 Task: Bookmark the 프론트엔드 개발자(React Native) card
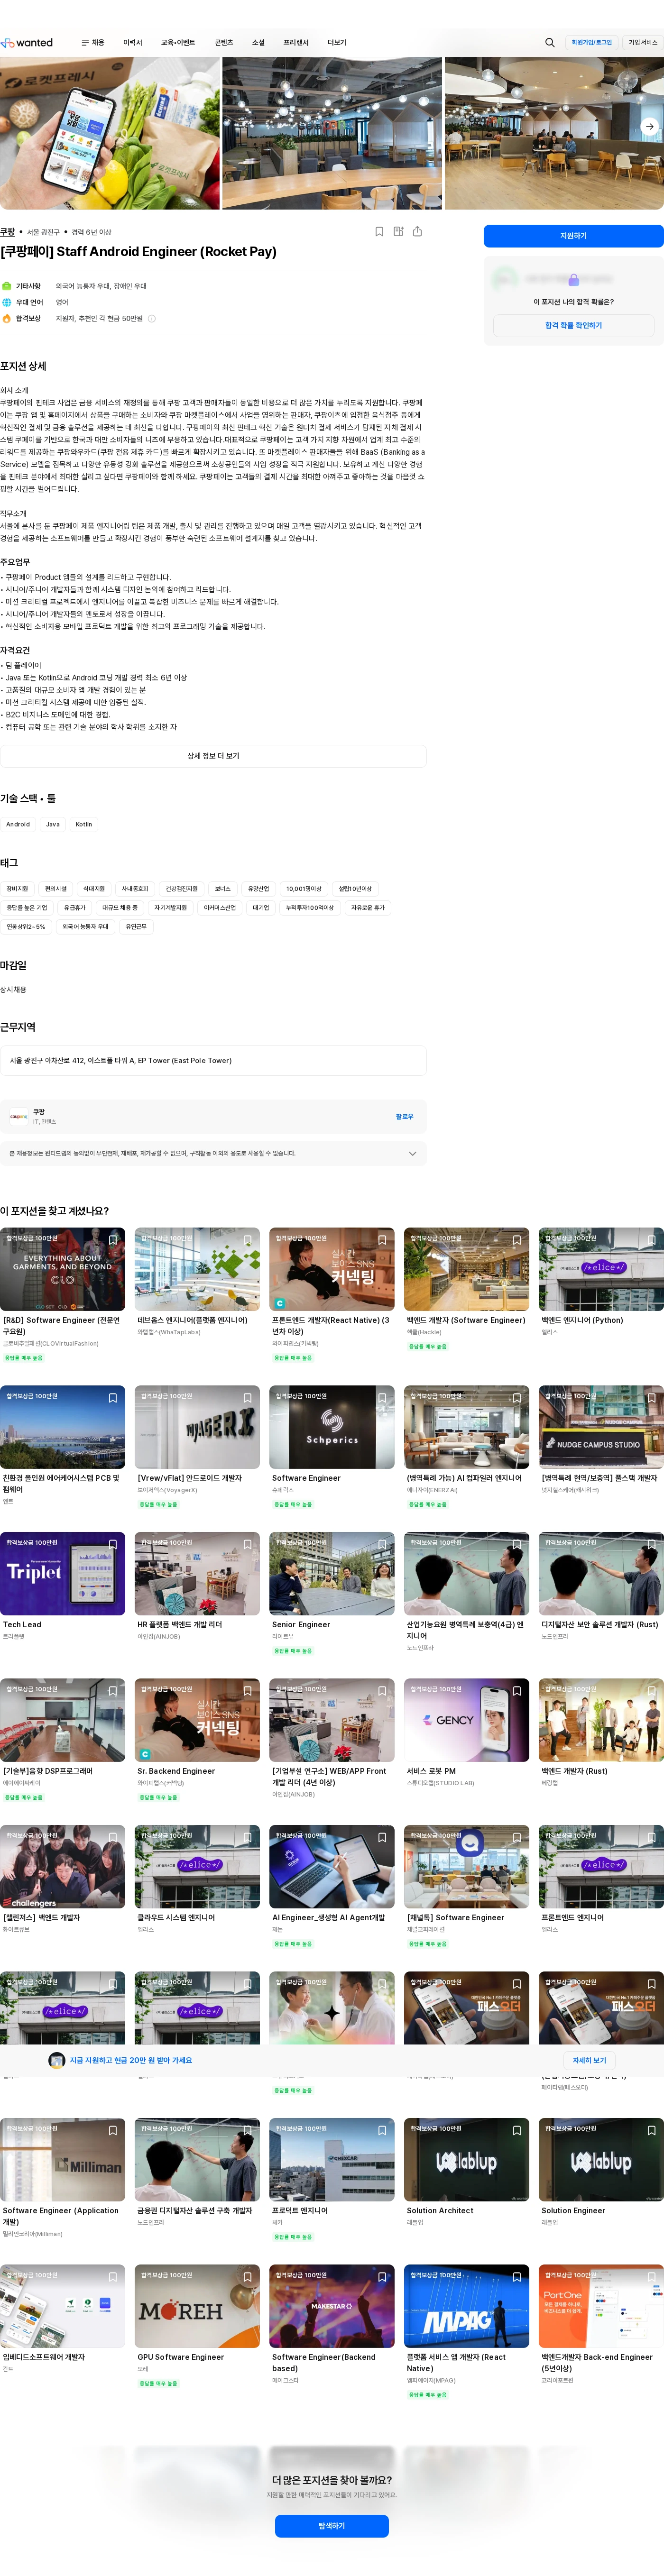pyautogui.click(x=382, y=1240)
